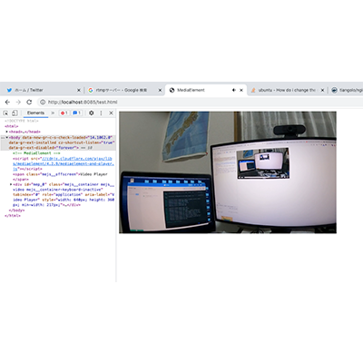Select the closing body tag line
This screenshot has width=363, height=363.
click(x=17, y=211)
